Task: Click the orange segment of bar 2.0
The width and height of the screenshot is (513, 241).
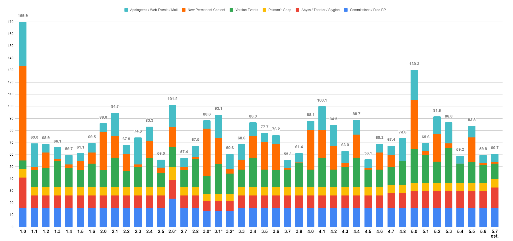Action: [x=103, y=151]
